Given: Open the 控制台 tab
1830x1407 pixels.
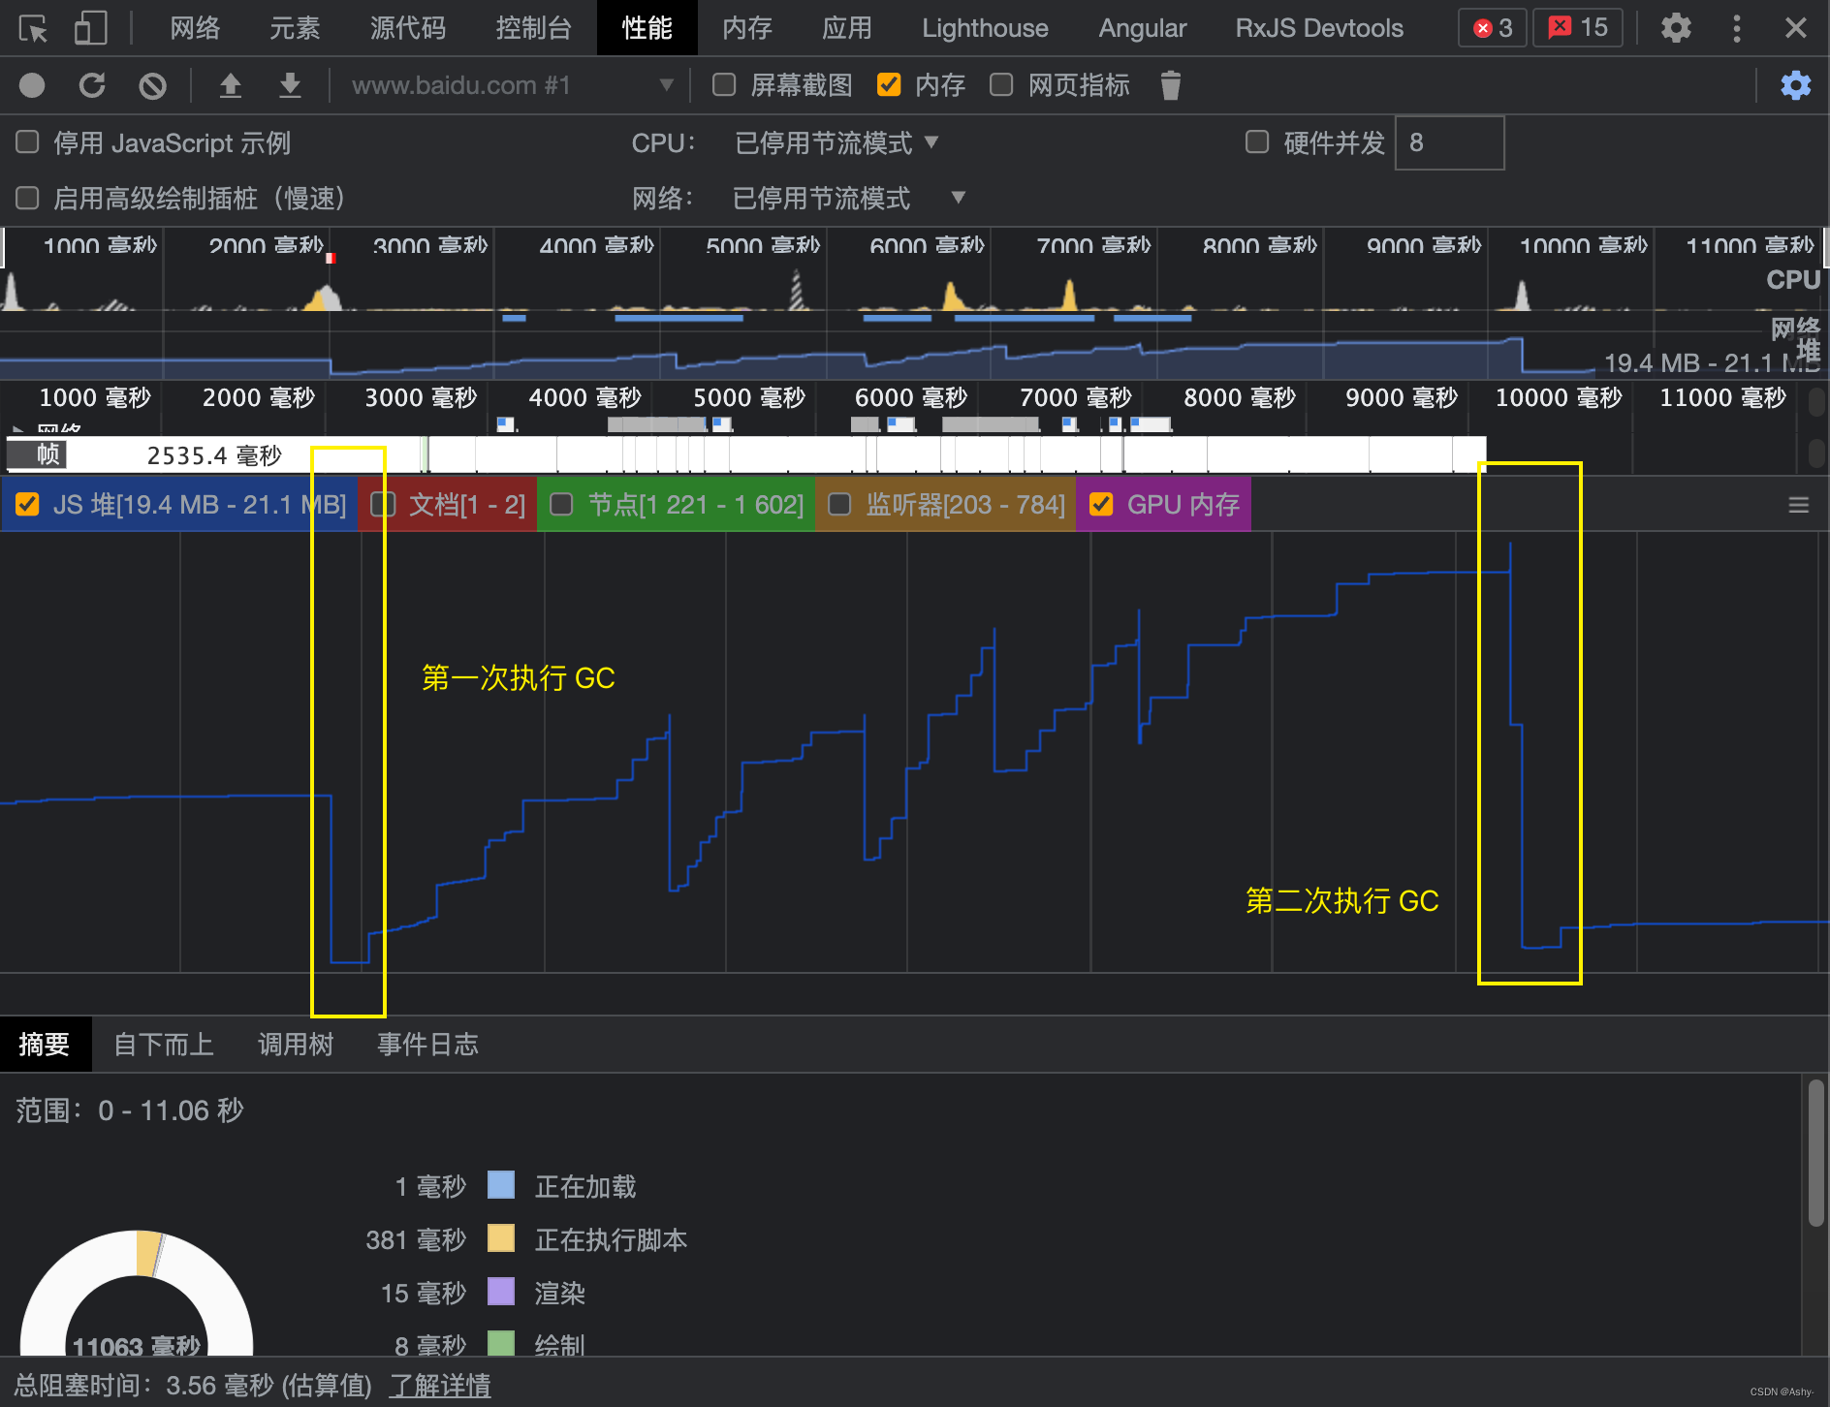Looking at the screenshot, I should coord(533,28).
